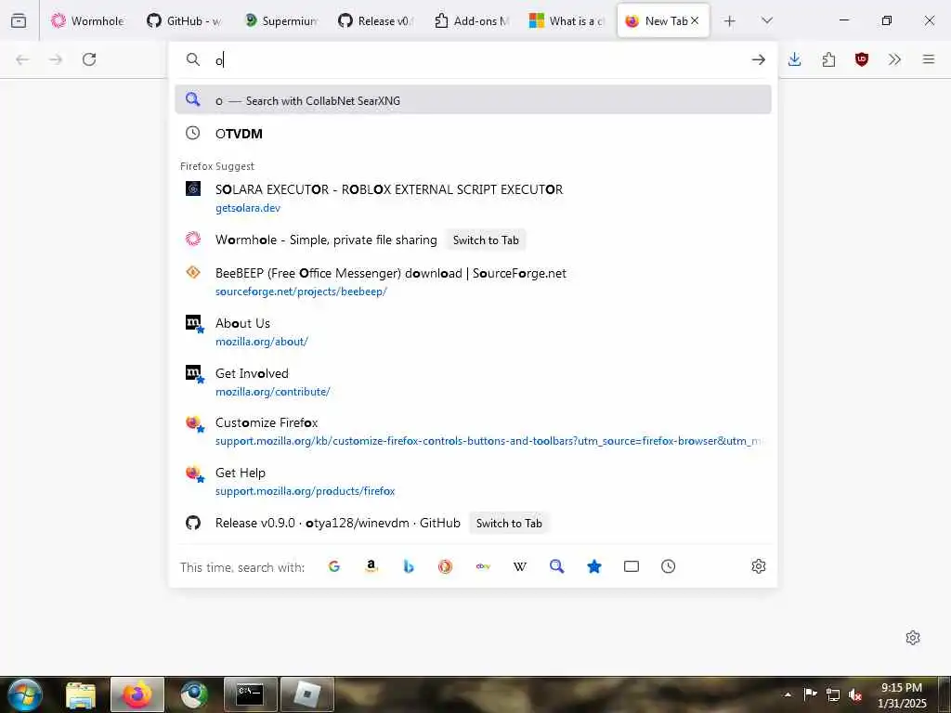Open the Downloads panel
Image resolution: width=951 pixels, height=713 pixels.
[x=795, y=59]
